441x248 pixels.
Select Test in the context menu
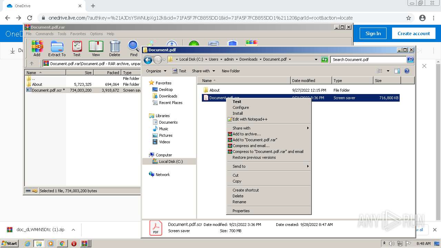269,102
